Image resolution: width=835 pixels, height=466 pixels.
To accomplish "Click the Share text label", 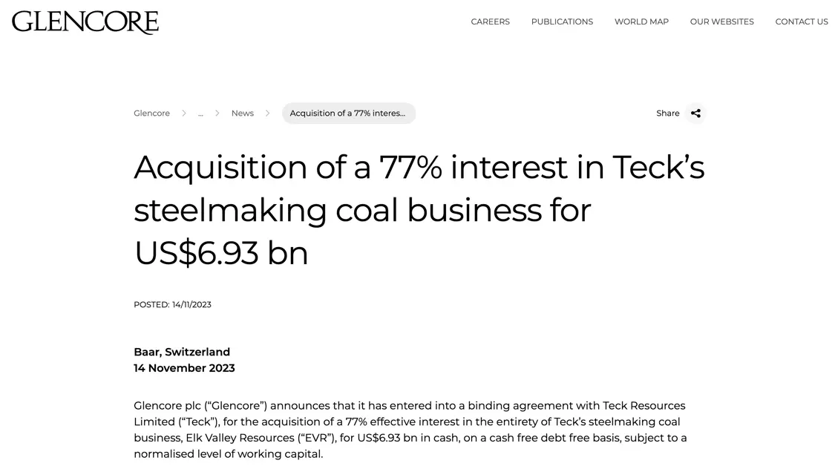I will pyautogui.click(x=668, y=113).
